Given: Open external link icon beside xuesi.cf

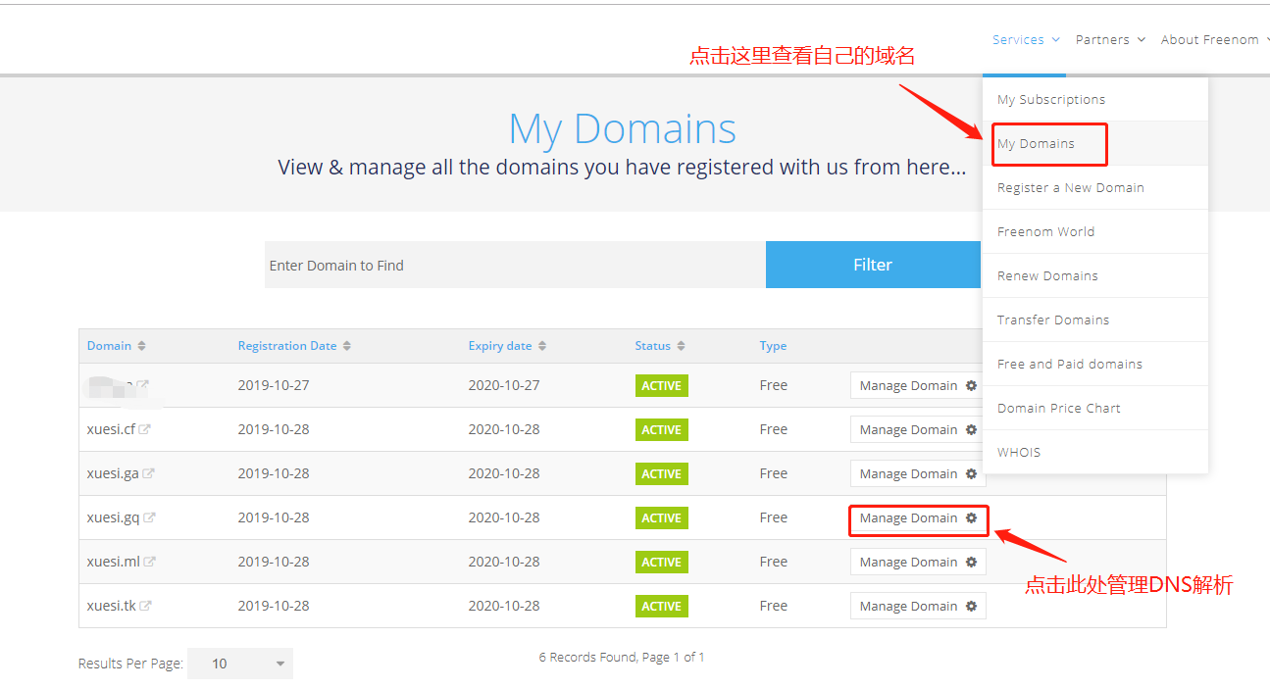Looking at the screenshot, I should point(145,429).
